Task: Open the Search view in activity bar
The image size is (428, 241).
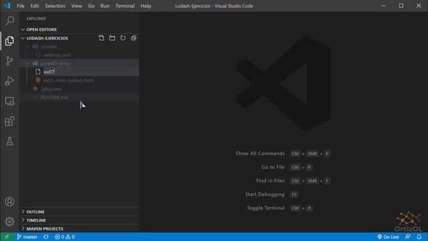Action: 9,21
